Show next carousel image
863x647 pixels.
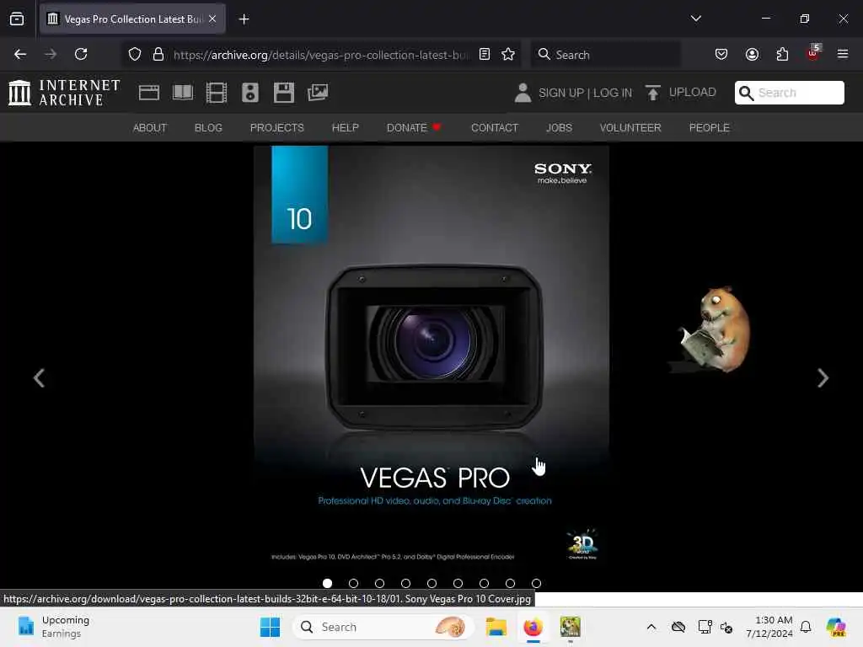pos(823,378)
